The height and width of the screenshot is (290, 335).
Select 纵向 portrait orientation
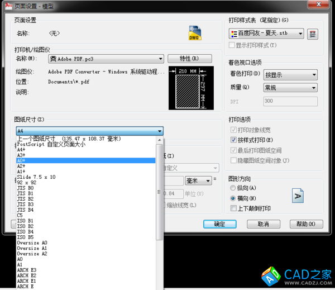click(234, 188)
